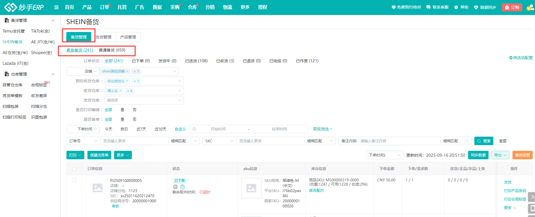Open 联系客服 chat
Screen dimensions: 535x217
point(438,7)
